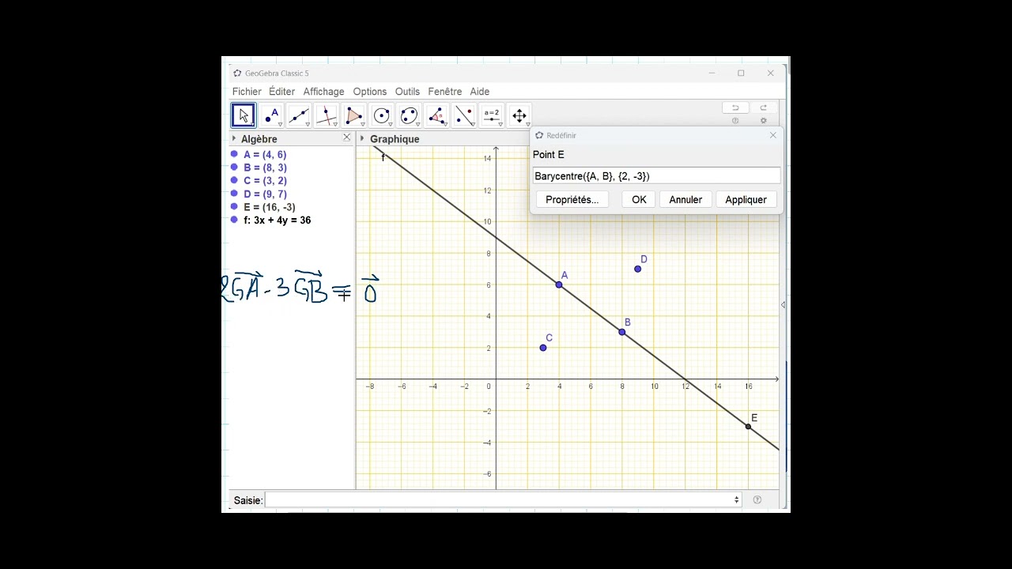
Task: Toggle visibility of point A in Algèbre
Action: 234,154
